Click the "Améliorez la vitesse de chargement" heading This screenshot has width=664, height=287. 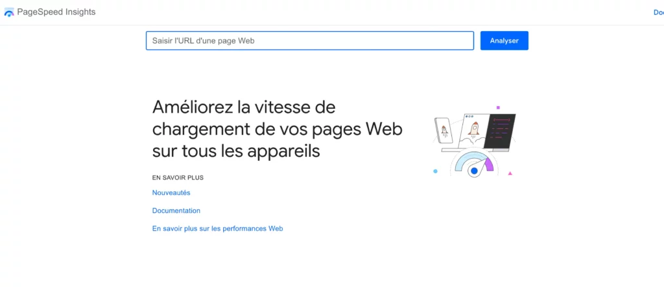point(278,130)
